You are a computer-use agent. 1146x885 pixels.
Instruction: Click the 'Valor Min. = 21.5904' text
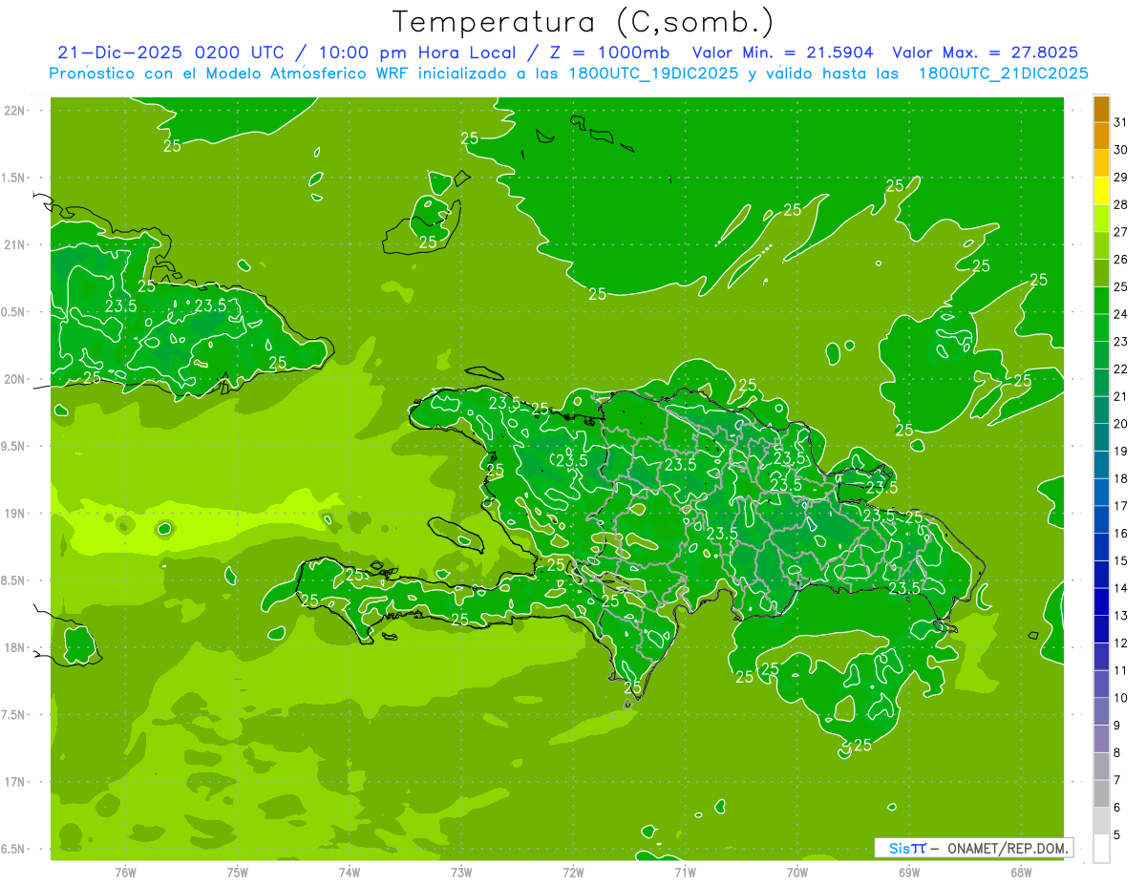pyautogui.click(x=783, y=53)
